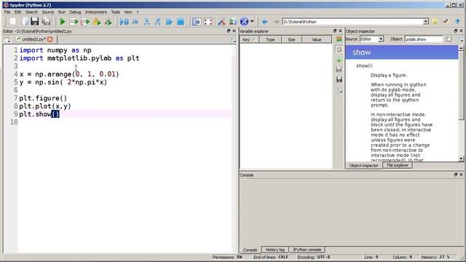Open the View menu

[128, 12]
